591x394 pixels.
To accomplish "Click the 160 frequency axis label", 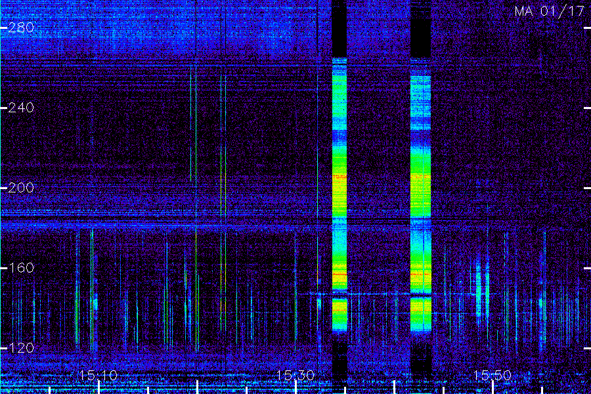I will (x=21, y=268).
